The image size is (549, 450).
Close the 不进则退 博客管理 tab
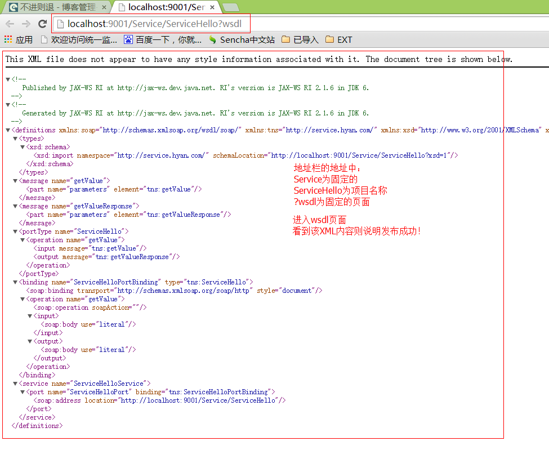[104, 7]
